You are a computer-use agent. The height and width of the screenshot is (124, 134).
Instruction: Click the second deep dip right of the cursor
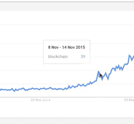point(108,79)
